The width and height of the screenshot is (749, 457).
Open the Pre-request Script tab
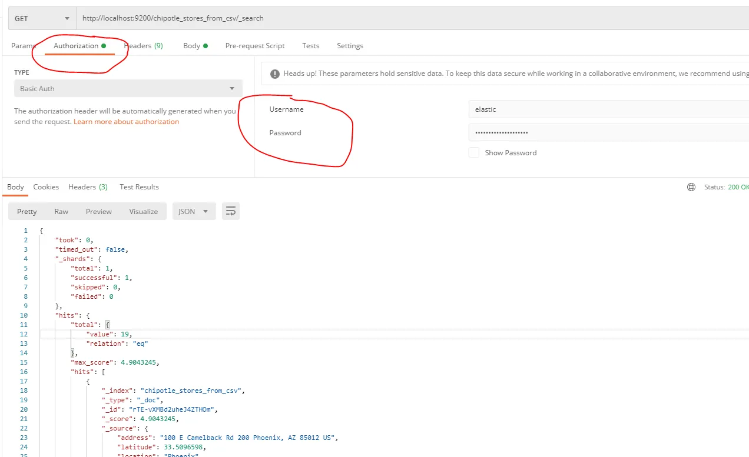[x=255, y=46]
